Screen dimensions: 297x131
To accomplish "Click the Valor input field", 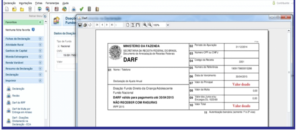I will click(66, 66).
